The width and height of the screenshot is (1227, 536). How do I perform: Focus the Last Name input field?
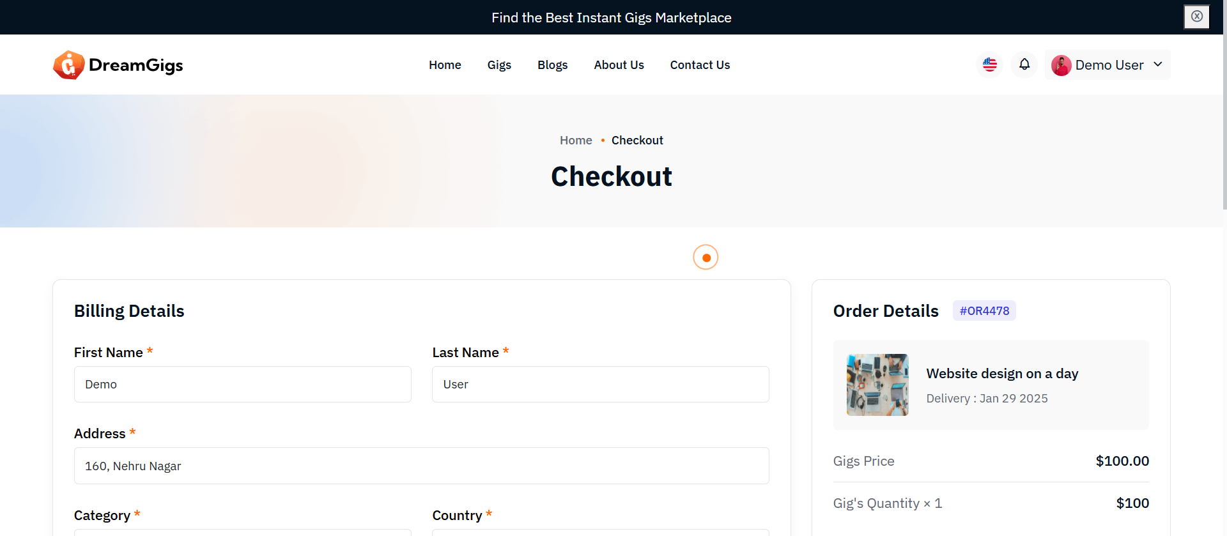pos(601,385)
